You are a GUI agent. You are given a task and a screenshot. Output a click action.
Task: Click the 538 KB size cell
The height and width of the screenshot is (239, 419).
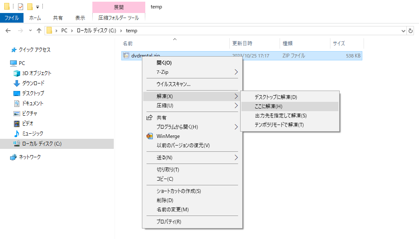click(353, 56)
